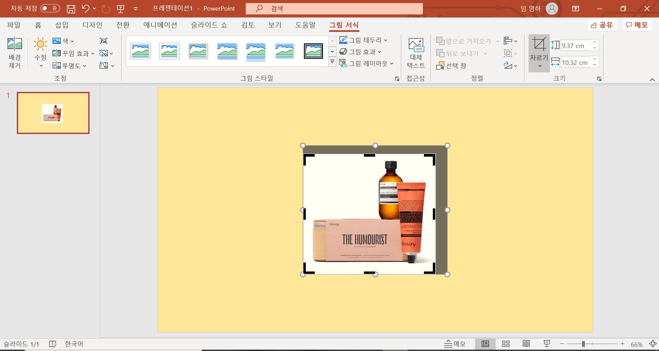The height and width of the screenshot is (351, 659).
Task: Click the zoom in plus button
Action: [622, 344]
